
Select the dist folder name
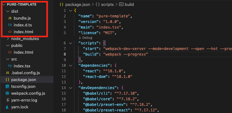coord(15,11)
